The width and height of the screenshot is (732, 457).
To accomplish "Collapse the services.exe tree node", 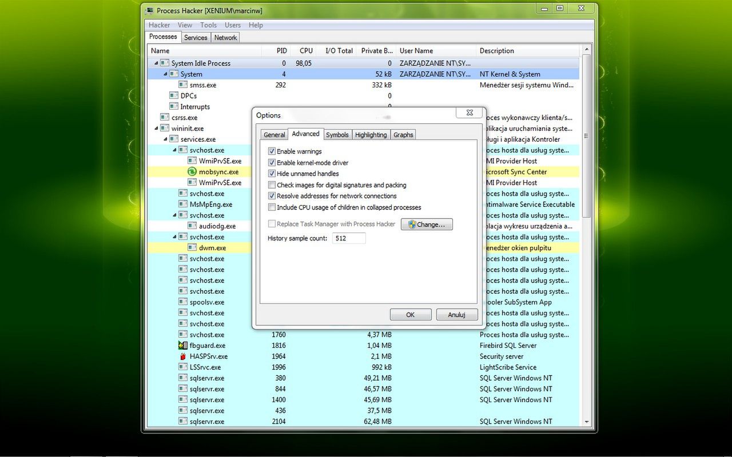I will click(x=165, y=139).
